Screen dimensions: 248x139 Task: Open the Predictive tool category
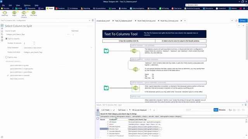click(152, 8)
